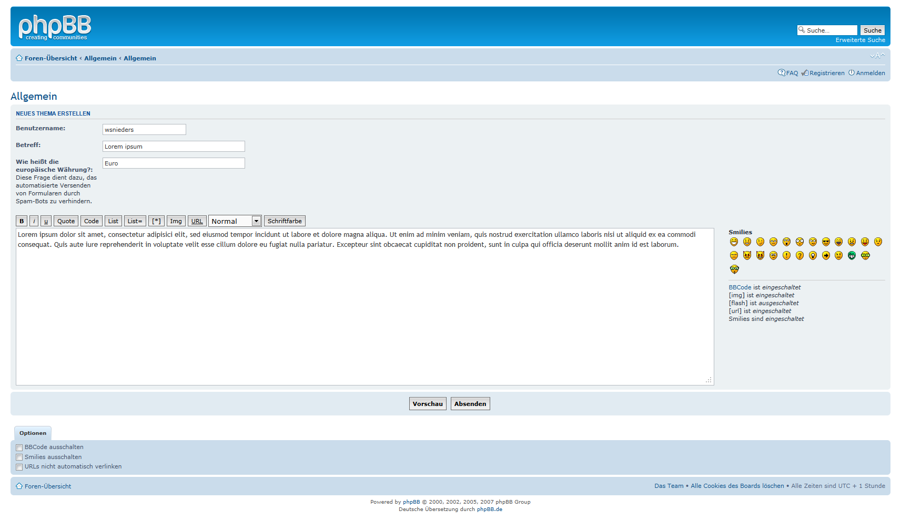Go to Foren-Übersicht in the breadcrumb
The image size is (901, 521).
pos(50,58)
